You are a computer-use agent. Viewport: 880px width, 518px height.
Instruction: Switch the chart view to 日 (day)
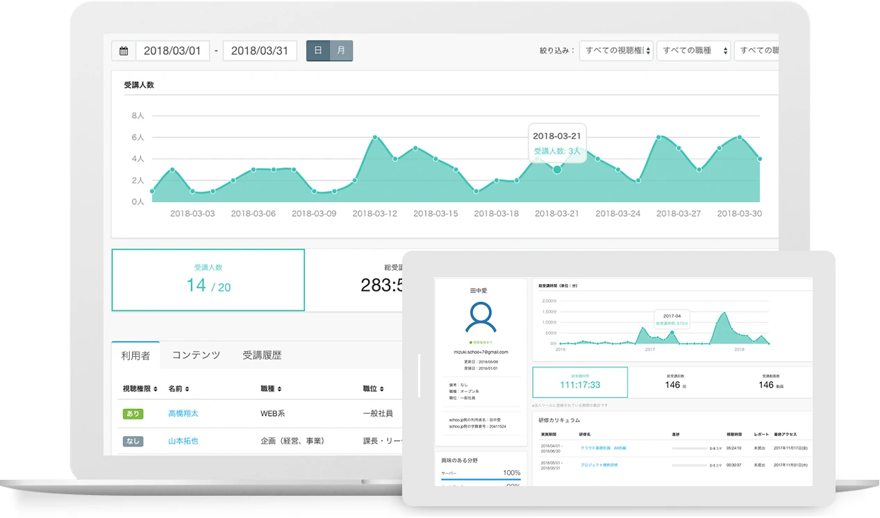[317, 50]
